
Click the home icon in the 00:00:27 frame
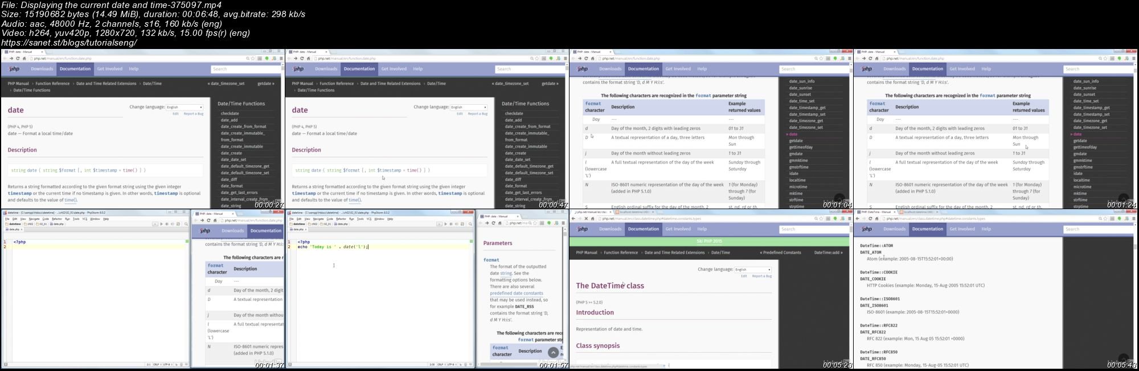click(24, 58)
